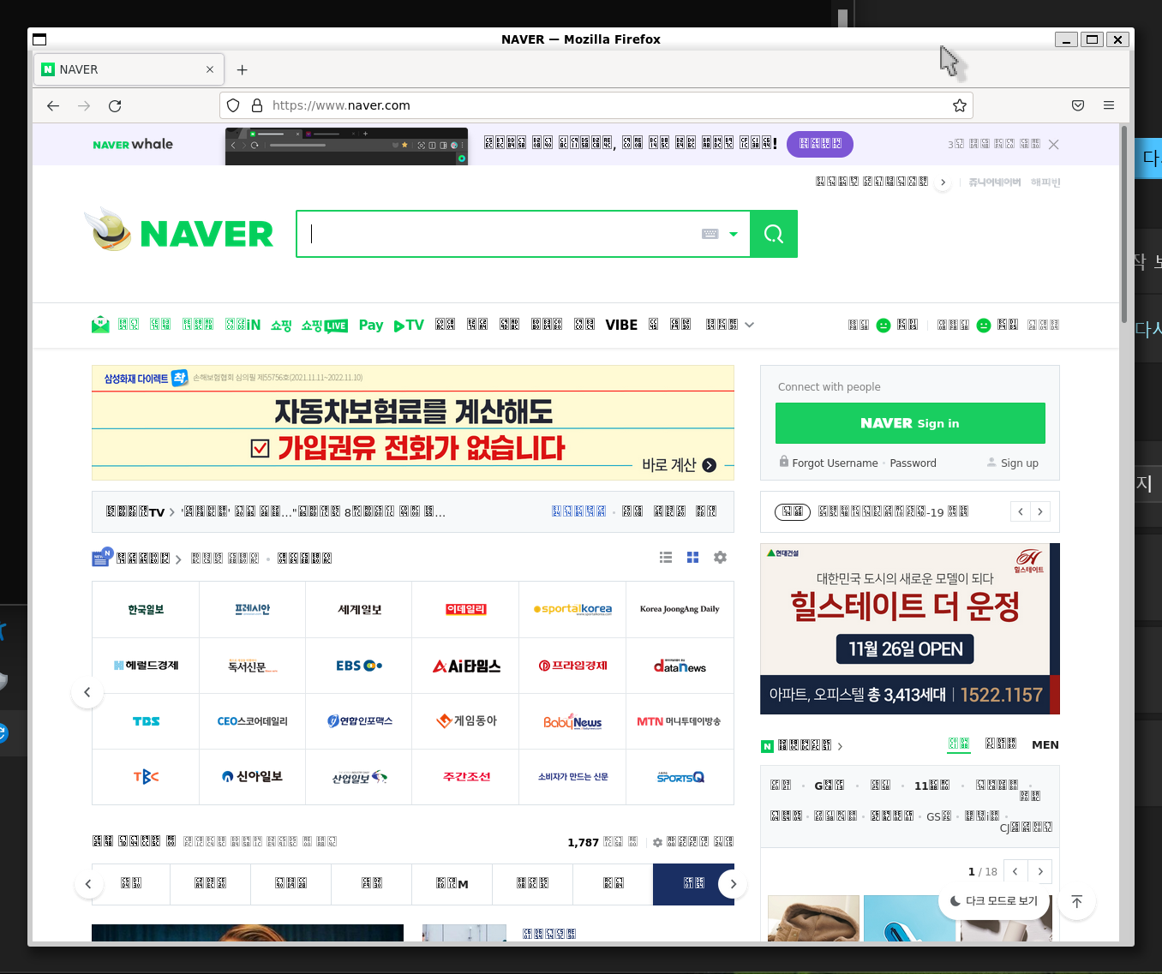1162x974 pixels.
Task: Open 쇼핑 in the navigation menu
Action: tap(281, 325)
